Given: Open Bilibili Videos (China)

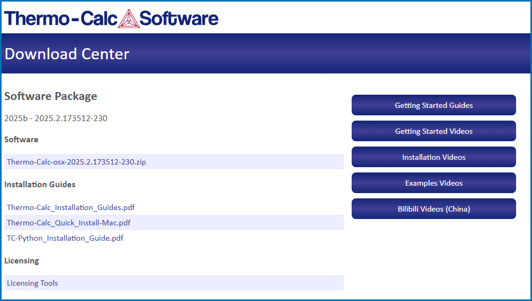Looking at the screenshot, I should click(x=433, y=209).
